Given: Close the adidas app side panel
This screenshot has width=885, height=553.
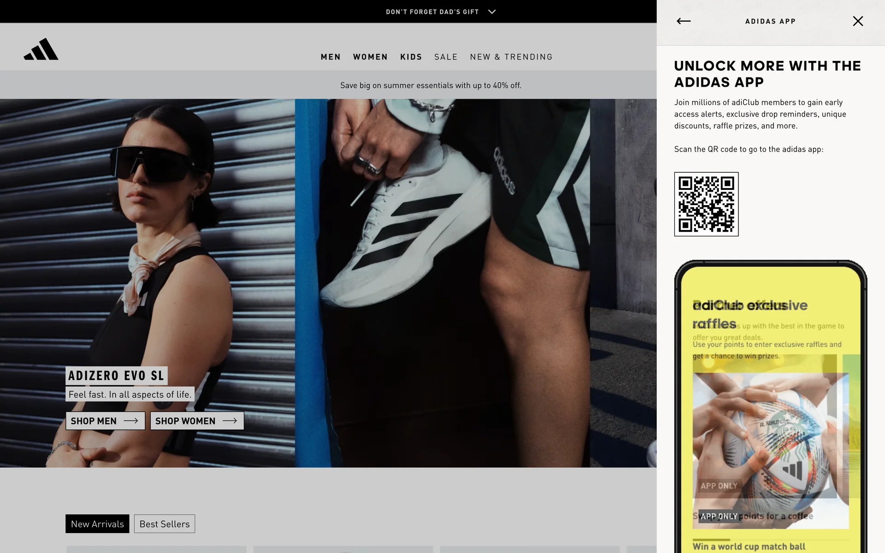Looking at the screenshot, I should 857,21.
